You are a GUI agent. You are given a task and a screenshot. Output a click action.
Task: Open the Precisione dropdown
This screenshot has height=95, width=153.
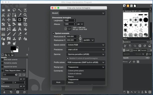coord(86,49)
